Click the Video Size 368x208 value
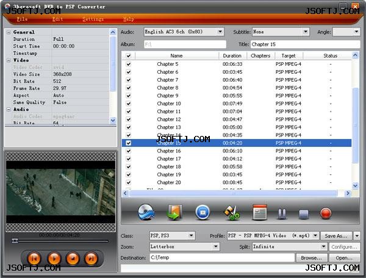 [x=62, y=74]
